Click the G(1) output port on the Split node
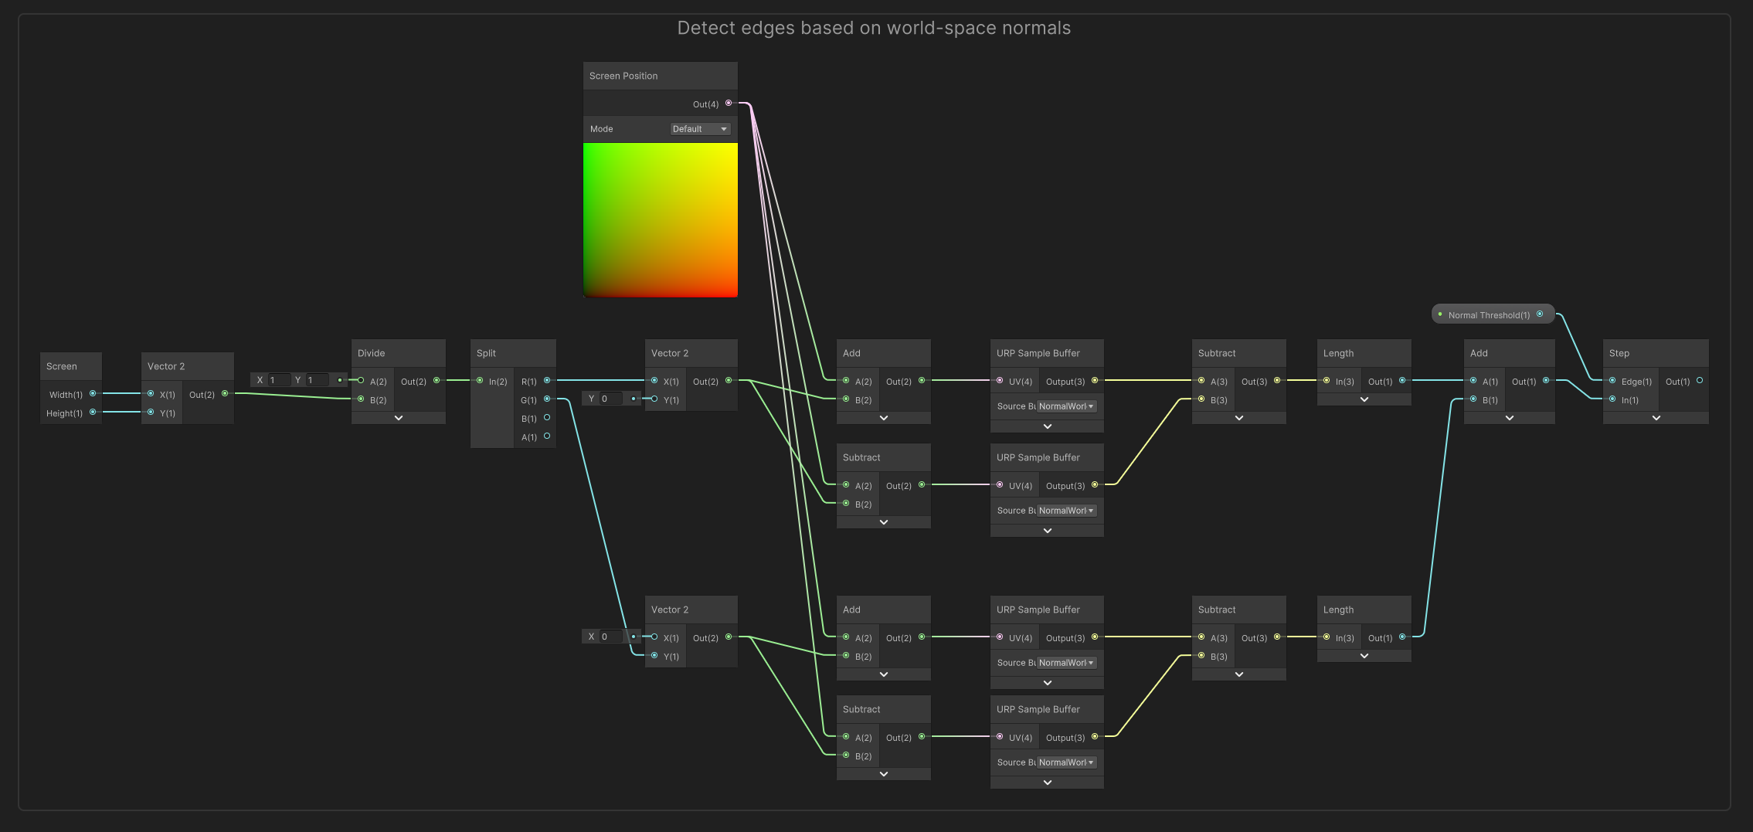The height and width of the screenshot is (832, 1753). (x=547, y=399)
